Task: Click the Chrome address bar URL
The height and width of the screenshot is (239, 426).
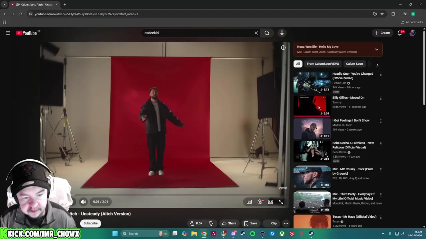Action: pyautogui.click(x=86, y=14)
